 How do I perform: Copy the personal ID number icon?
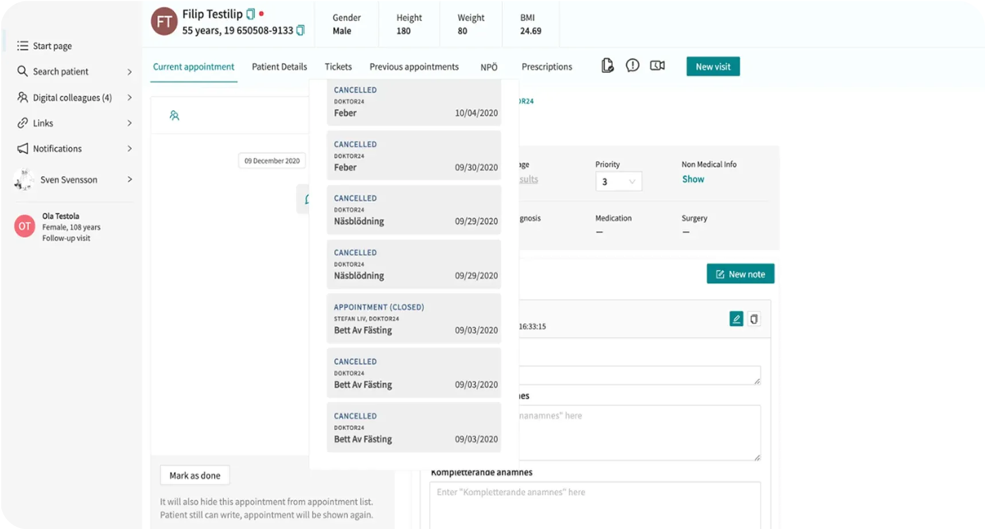(x=300, y=30)
